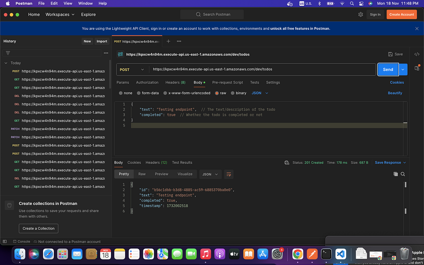Click the Cookies link

[x=397, y=82]
